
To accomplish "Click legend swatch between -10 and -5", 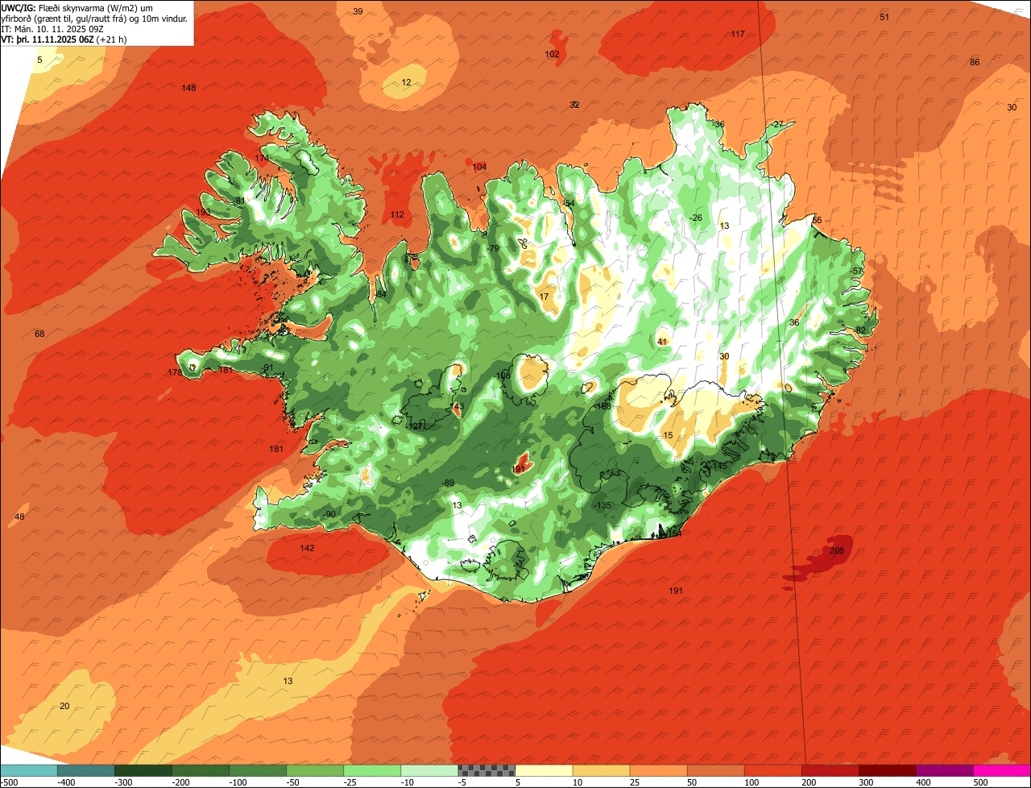I will click(429, 770).
